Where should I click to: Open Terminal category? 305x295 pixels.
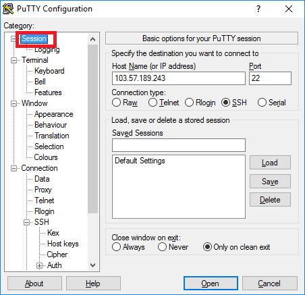click(35, 60)
